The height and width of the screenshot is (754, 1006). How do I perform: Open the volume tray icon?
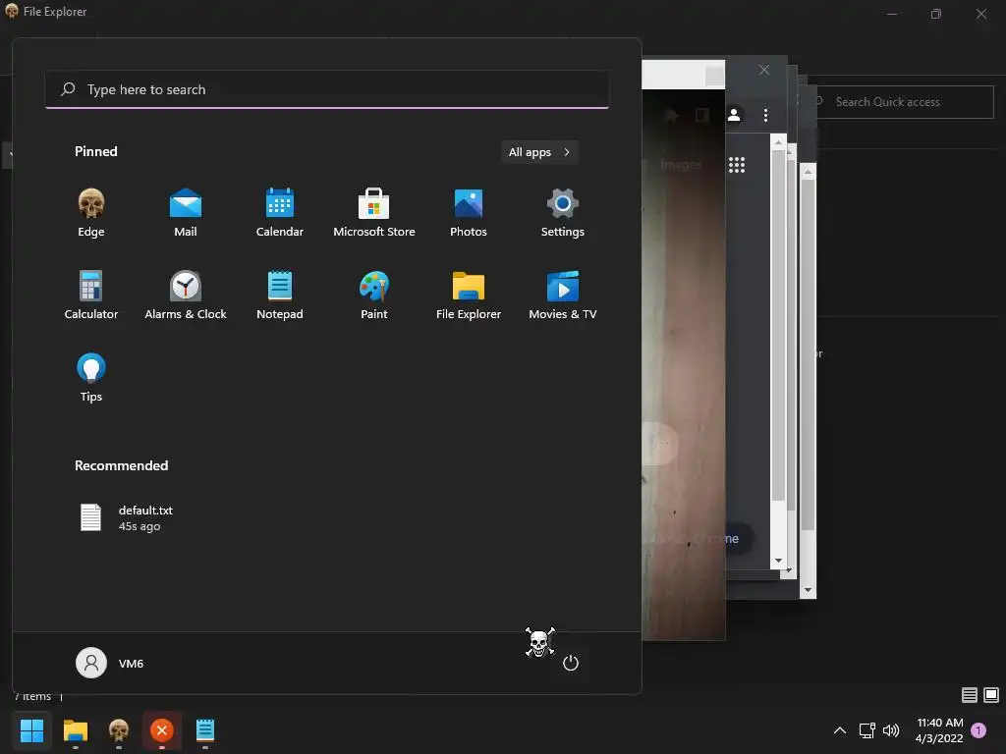click(891, 730)
